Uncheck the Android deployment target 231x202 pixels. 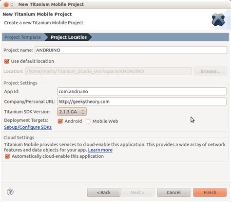(60, 121)
